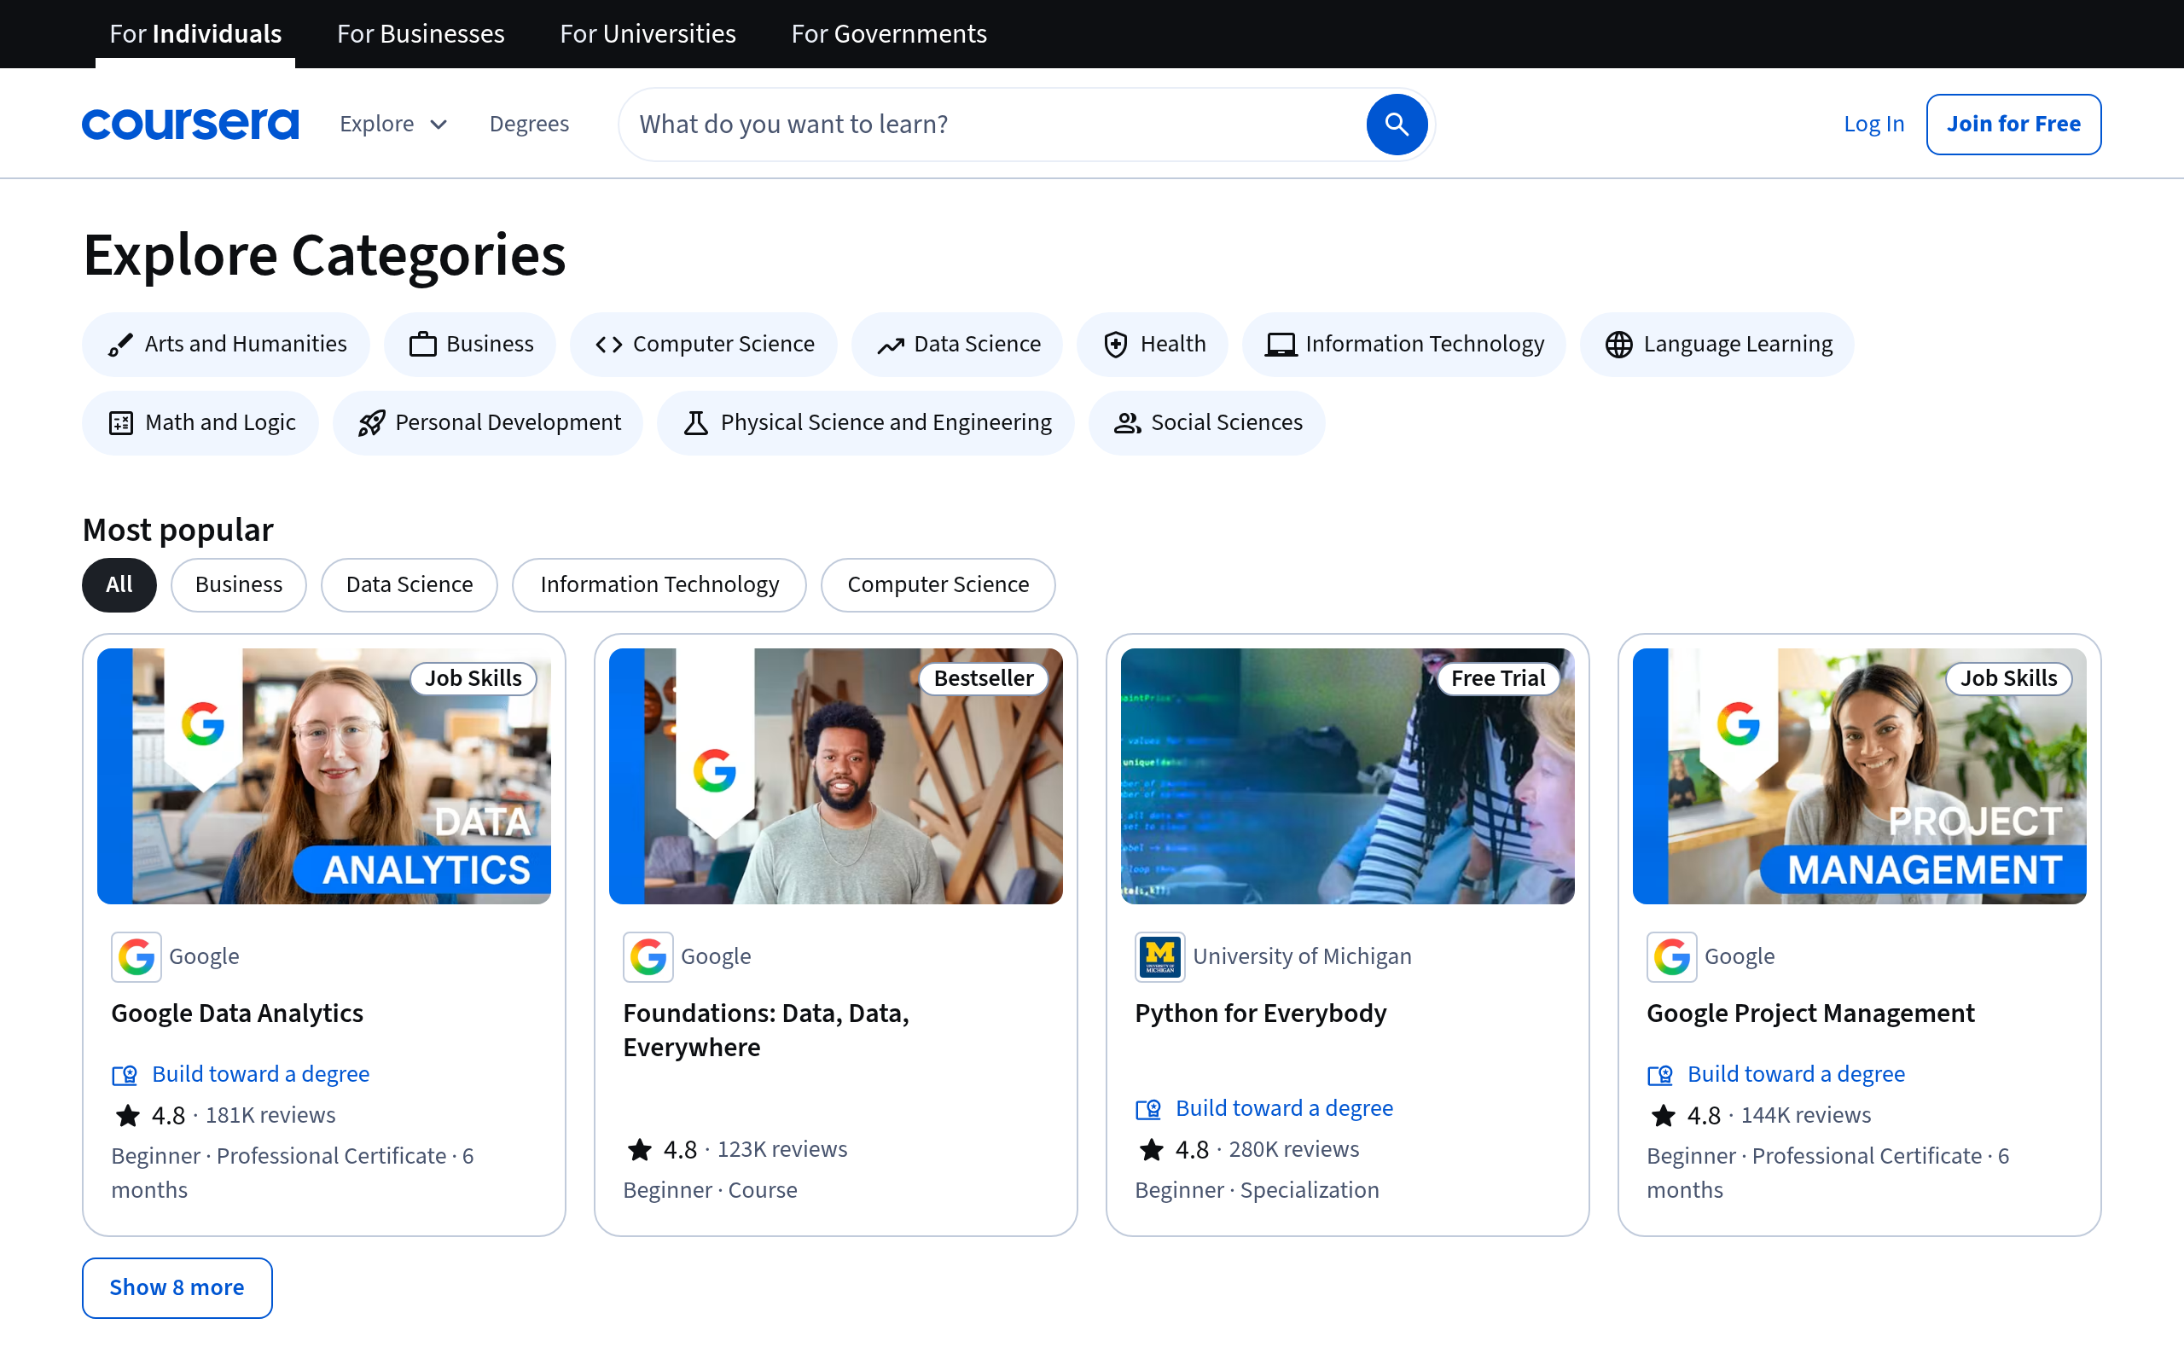
Task: Click Job Skills badge on Data Analytics card
Action: click(473, 679)
